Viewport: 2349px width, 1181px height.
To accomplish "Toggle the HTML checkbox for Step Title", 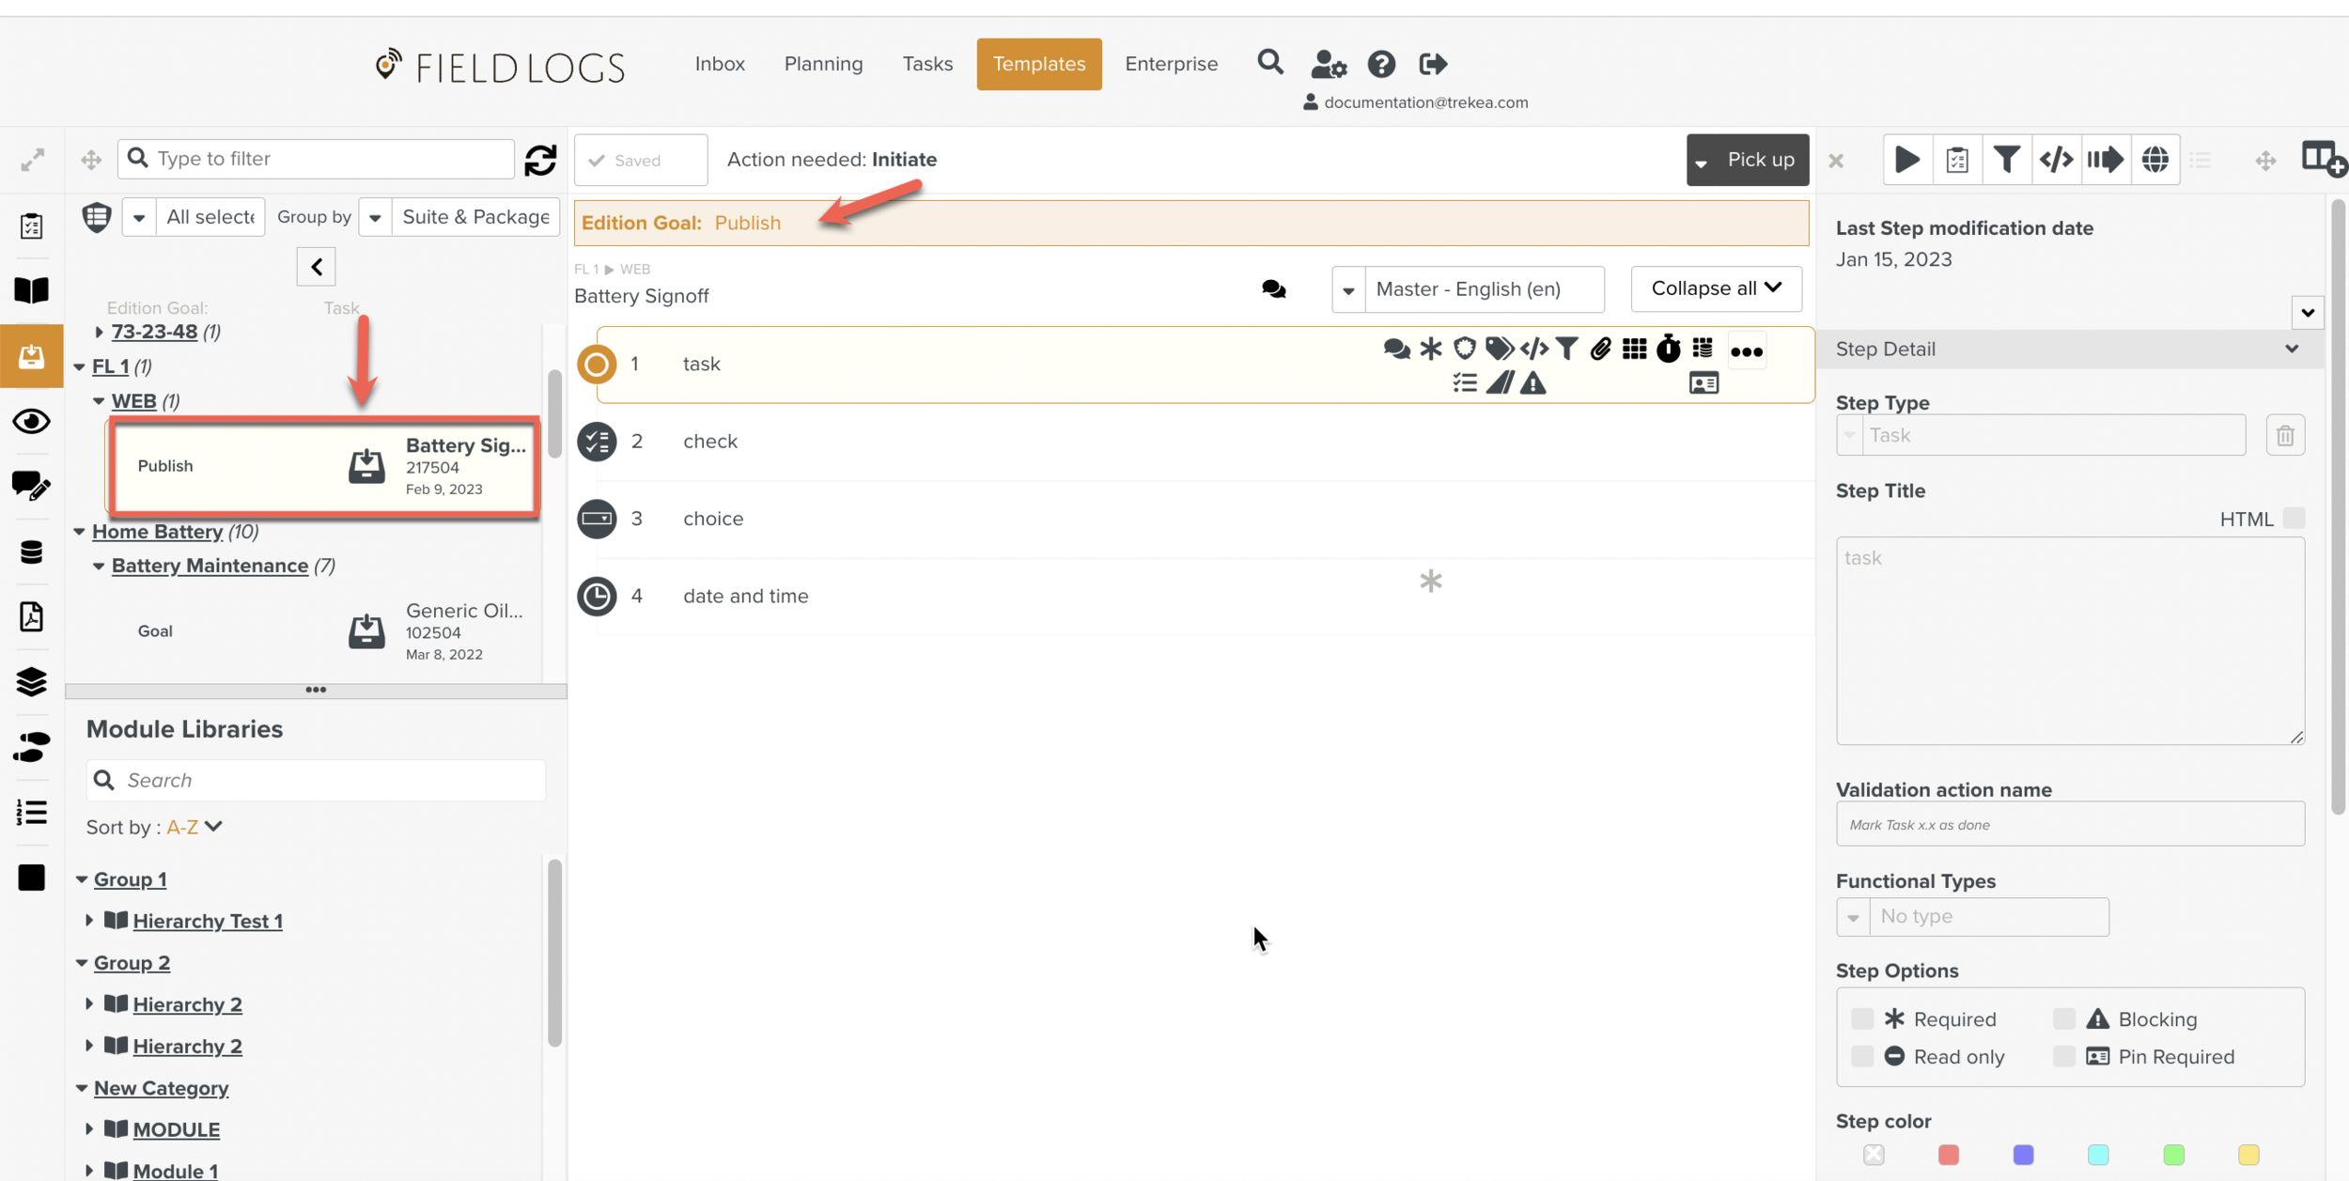I will coord(2294,519).
